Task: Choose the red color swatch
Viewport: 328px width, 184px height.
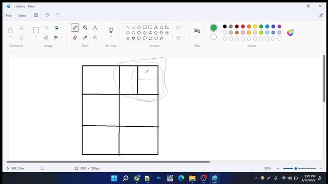Action: coord(243,27)
